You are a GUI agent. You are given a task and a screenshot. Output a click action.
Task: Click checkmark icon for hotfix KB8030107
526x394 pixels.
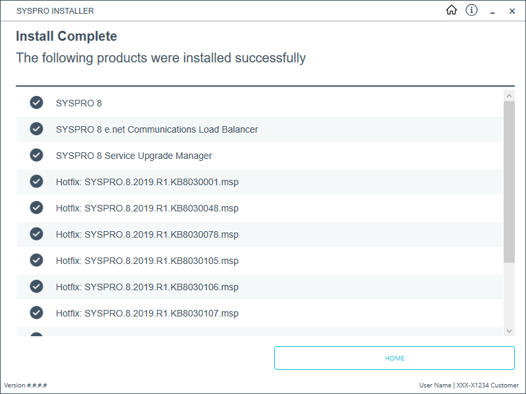point(36,313)
